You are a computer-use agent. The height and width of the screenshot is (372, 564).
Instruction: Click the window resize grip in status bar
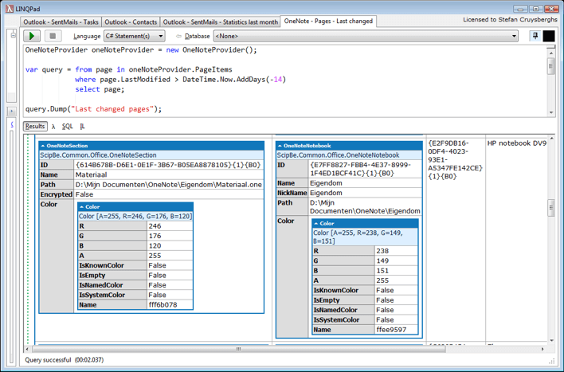(551, 361)
